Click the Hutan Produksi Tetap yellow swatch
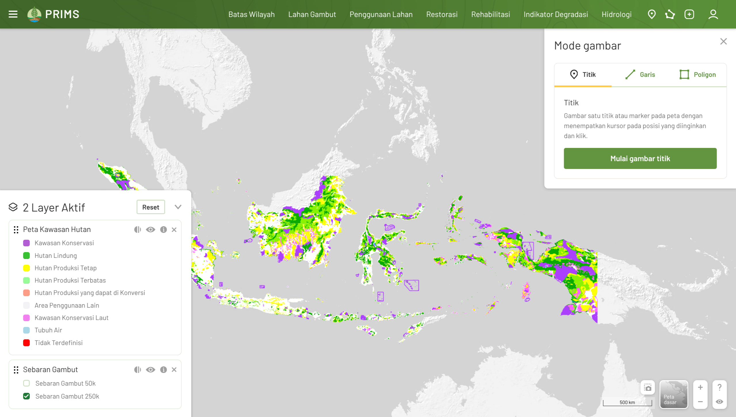The width and height of the screenshot is (736, 417). pos(26,268)
